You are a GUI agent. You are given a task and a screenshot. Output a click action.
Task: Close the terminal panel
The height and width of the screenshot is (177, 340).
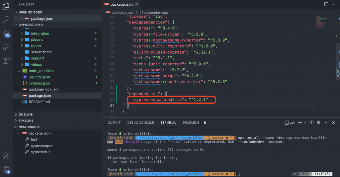coord(333,122)
